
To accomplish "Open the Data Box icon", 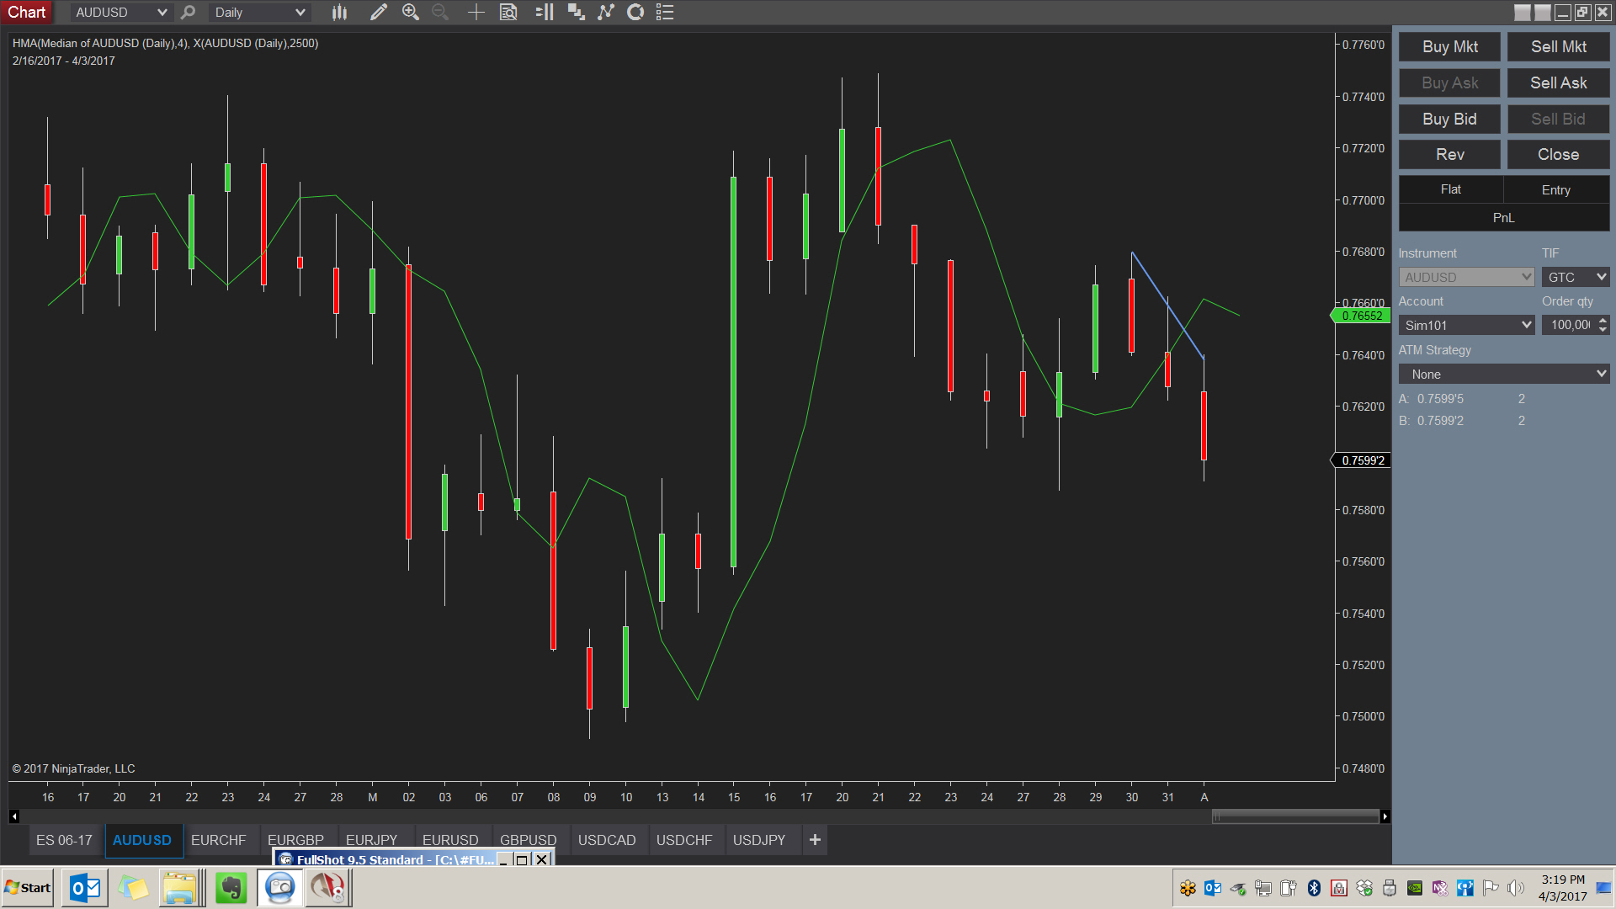I will (x=508, y=12).
